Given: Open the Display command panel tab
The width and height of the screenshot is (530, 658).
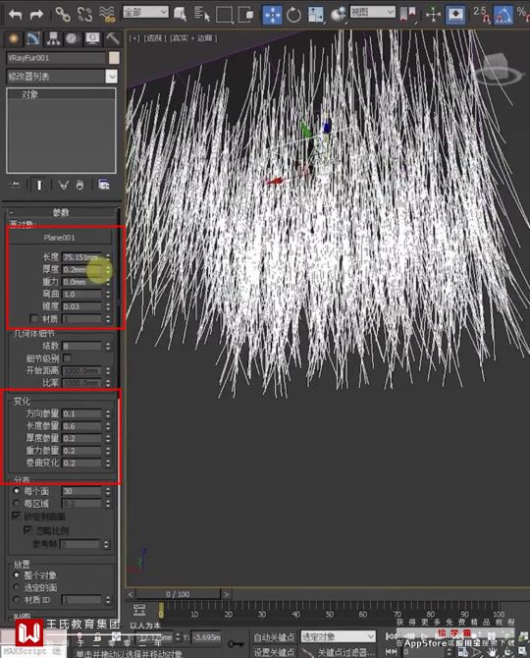Looking at the screenshot, I should coord(92,39).
